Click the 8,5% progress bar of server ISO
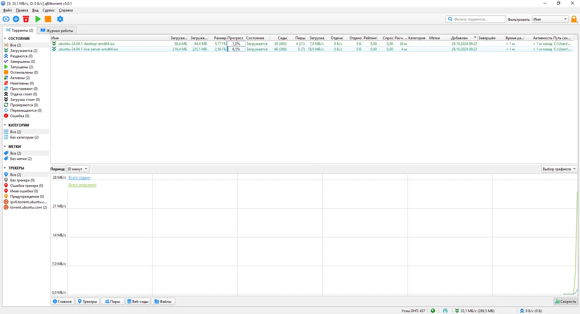This screenshot has width=580, height=314. [236, 49]
